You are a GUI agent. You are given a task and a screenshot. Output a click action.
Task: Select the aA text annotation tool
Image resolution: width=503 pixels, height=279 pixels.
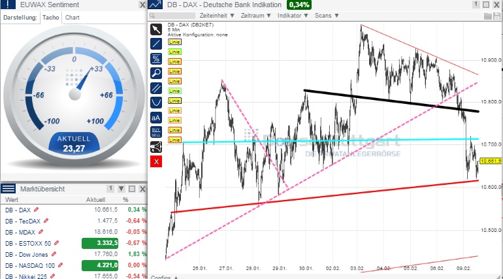(x=156, y=118)
